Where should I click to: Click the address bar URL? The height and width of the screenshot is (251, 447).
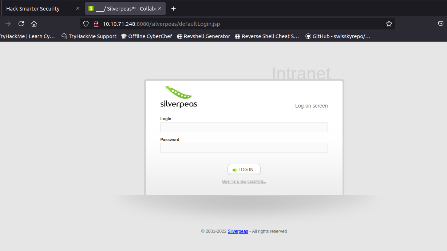161,24
